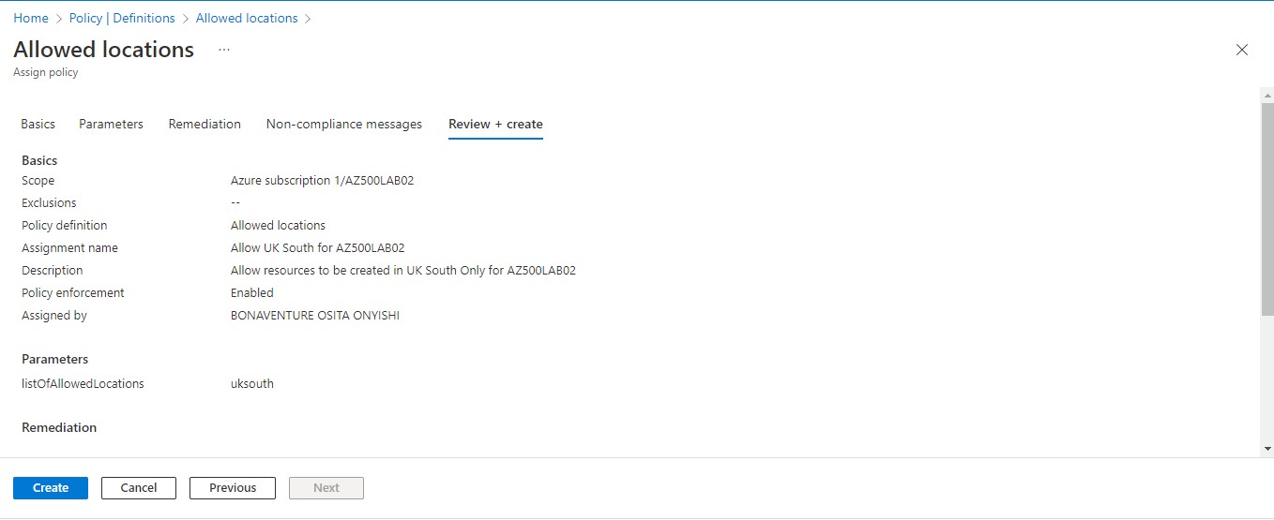
Task: Select the Review + create tab
Action: pos(495,124)
